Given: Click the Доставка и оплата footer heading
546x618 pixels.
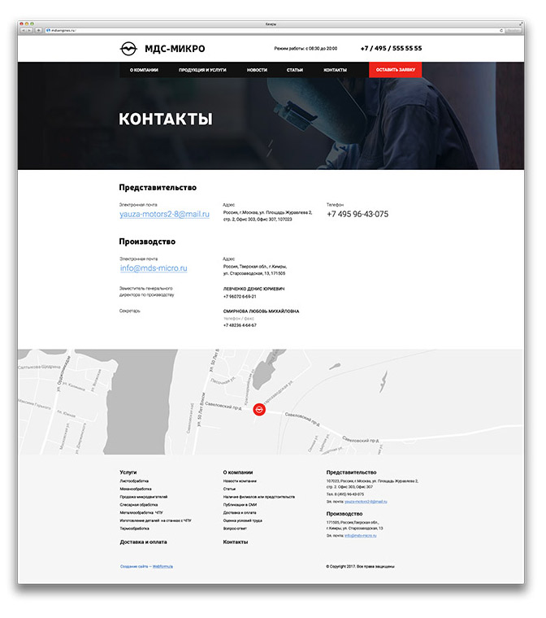Looking at the screenshot, I should (x=143, y=542).
